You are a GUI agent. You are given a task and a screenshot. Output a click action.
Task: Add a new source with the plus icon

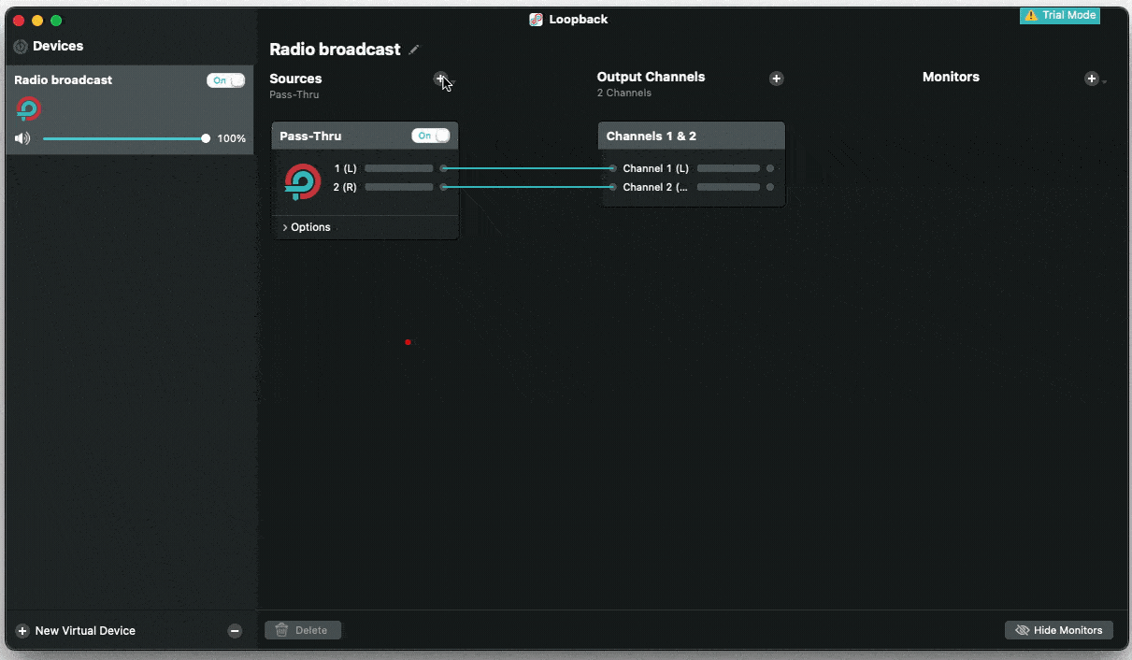click(440, 79)
